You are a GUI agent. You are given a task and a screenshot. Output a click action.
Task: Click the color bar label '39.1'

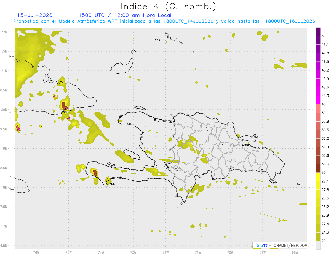(325, 113)
